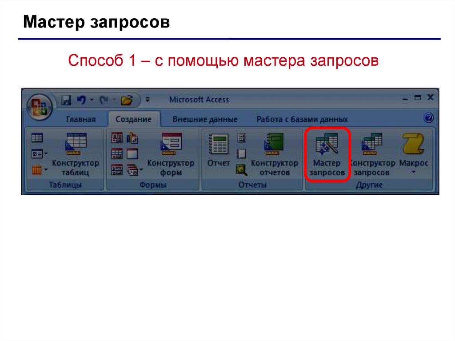This screenshot has height=341, width=455.
Task: Minimize the Microsoft Access window
Action: click(x=405, y=99)
